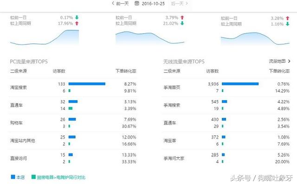Click the date 2016-10-25

tap(153, 4)
